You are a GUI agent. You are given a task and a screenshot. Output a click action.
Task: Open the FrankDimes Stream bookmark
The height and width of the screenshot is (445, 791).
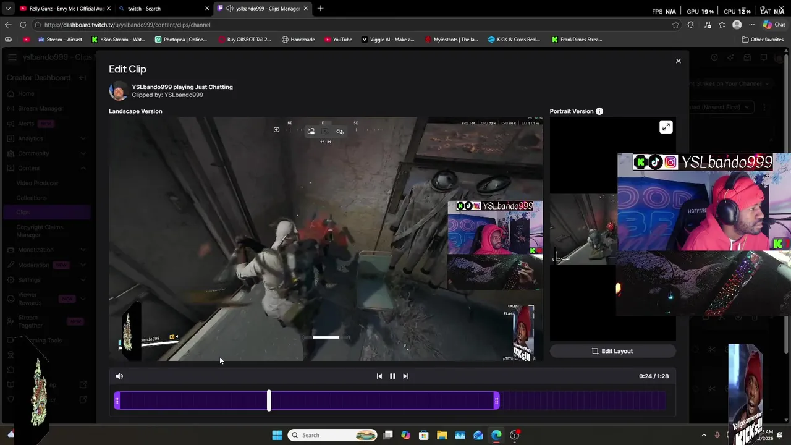click(x=577, y=40)
